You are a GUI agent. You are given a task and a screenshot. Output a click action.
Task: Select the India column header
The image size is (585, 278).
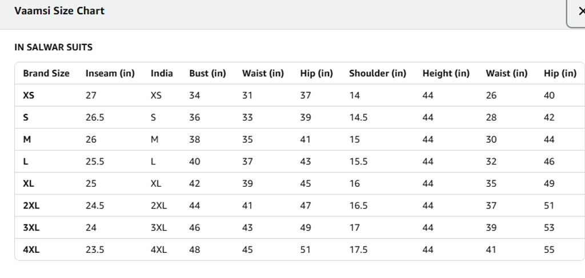(162, 73)
